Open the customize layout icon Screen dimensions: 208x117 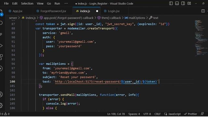coord(189,4)
